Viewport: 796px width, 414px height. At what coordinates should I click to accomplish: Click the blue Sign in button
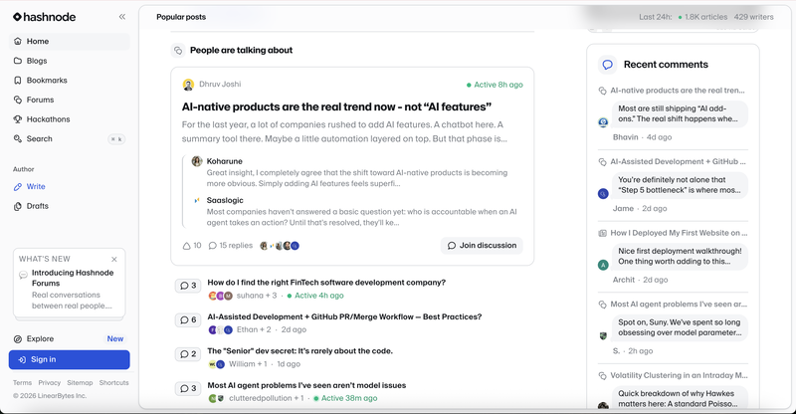coord(69,359)
